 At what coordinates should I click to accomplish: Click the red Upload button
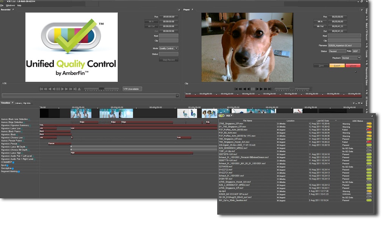(x=353, y=66)
